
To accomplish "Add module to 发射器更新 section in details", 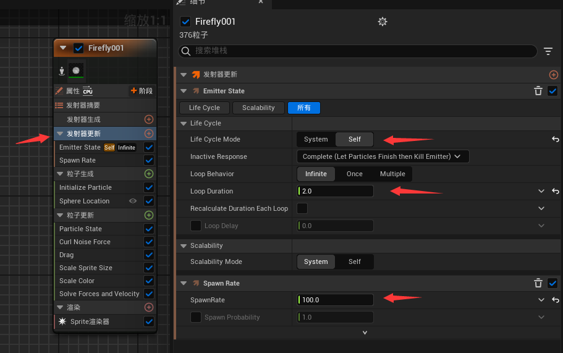I will click(553, 75).
